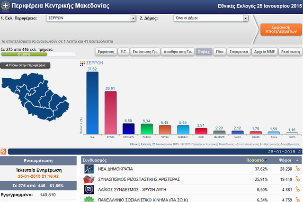This screenshot has height=202, width=303.
Task: Click the Αρχείο ΜΜΕ button
Action: click(264, 51)
